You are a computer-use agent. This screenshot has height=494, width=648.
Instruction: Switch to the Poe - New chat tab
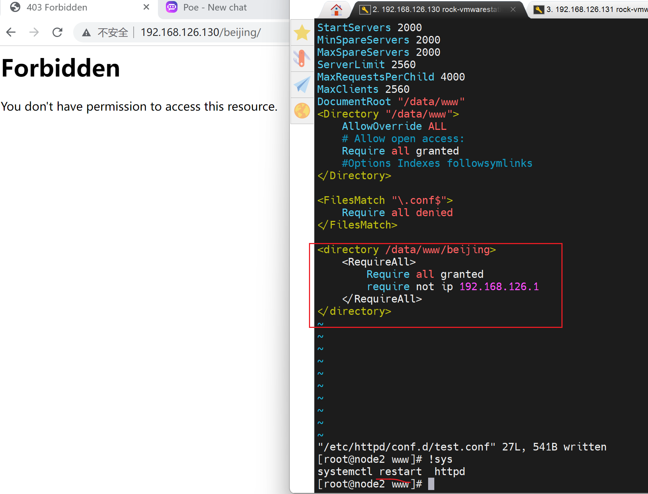215,7
